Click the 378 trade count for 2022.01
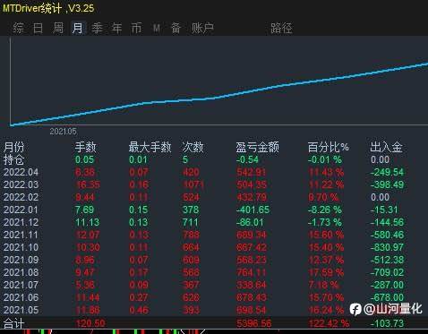This screenshot has width=428, height=334. point(191,210)
